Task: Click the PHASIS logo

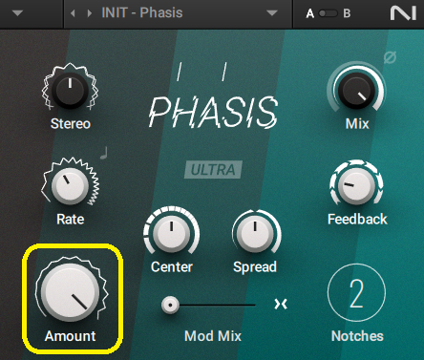Action: pyautogui.click(x=213, y=112)
